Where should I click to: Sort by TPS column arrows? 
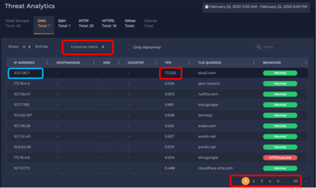[x=189, y=63]
